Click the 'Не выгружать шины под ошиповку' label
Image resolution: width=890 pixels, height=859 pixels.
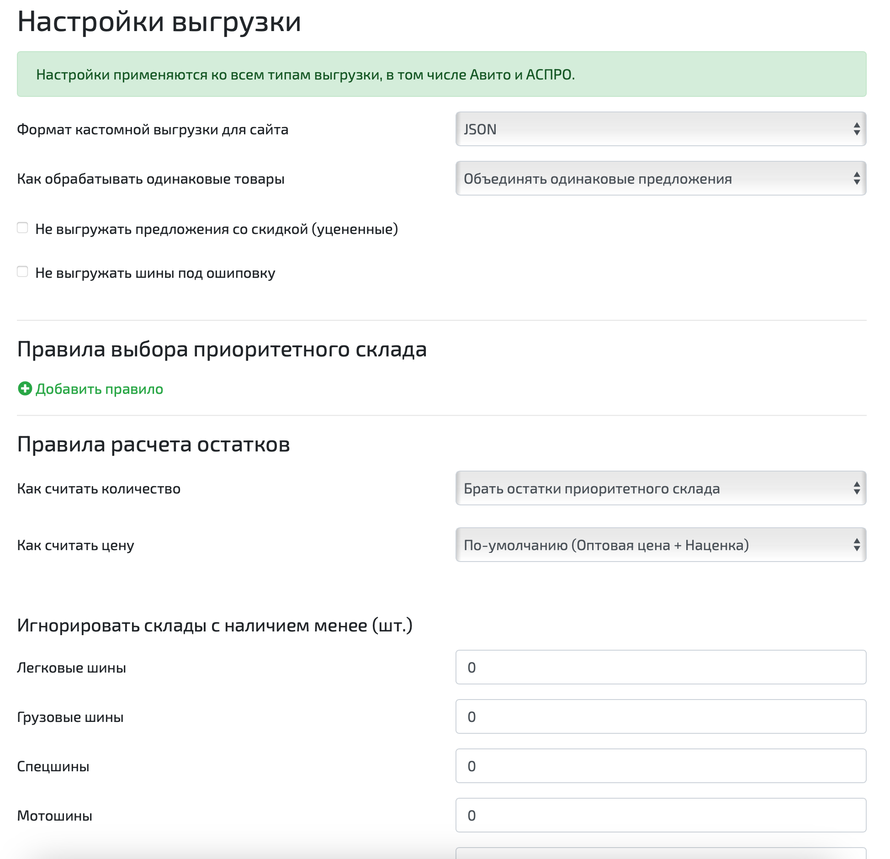(x=155, y=273)
